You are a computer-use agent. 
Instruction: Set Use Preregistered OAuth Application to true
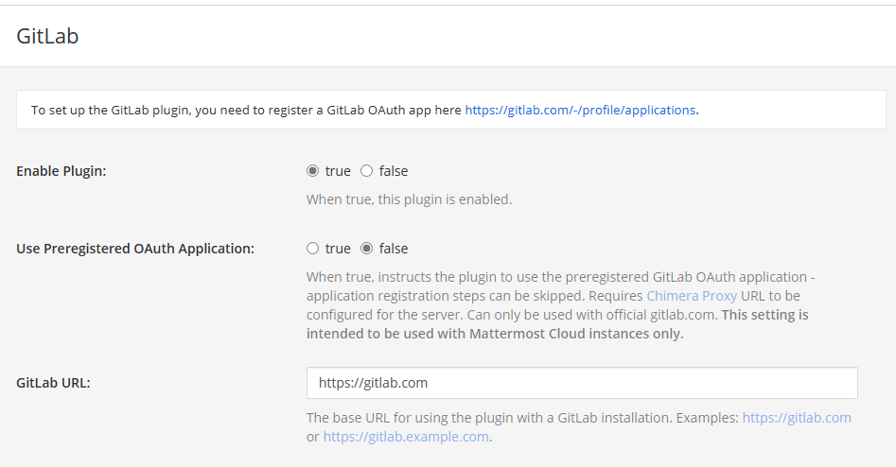tap(312, 249)
